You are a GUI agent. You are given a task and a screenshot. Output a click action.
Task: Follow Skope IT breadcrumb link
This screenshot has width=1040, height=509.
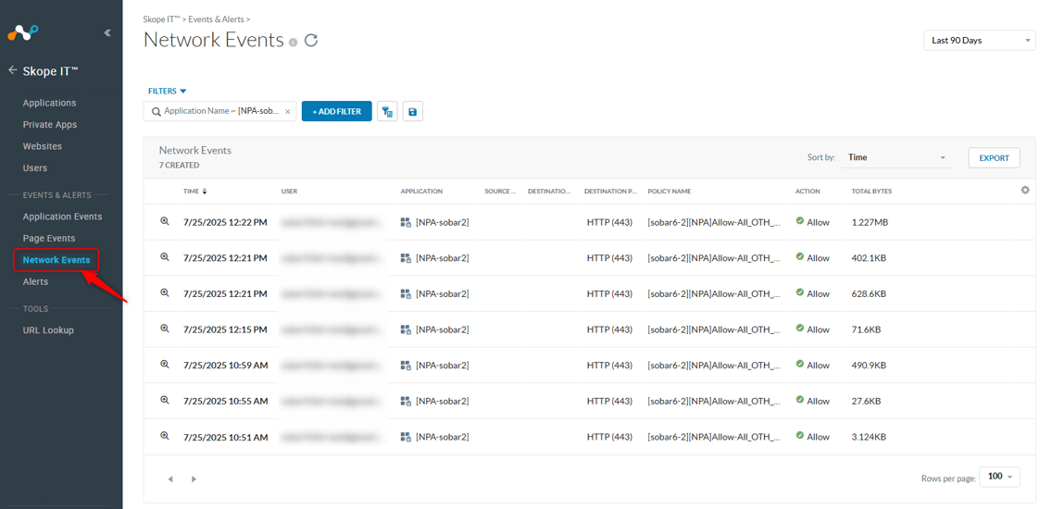162,19
